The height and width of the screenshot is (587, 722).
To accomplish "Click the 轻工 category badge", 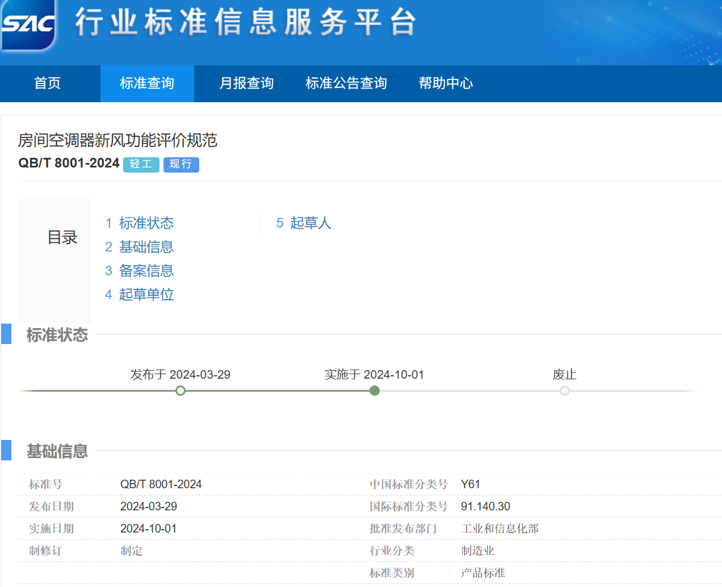I will click(x=141, y=164).
